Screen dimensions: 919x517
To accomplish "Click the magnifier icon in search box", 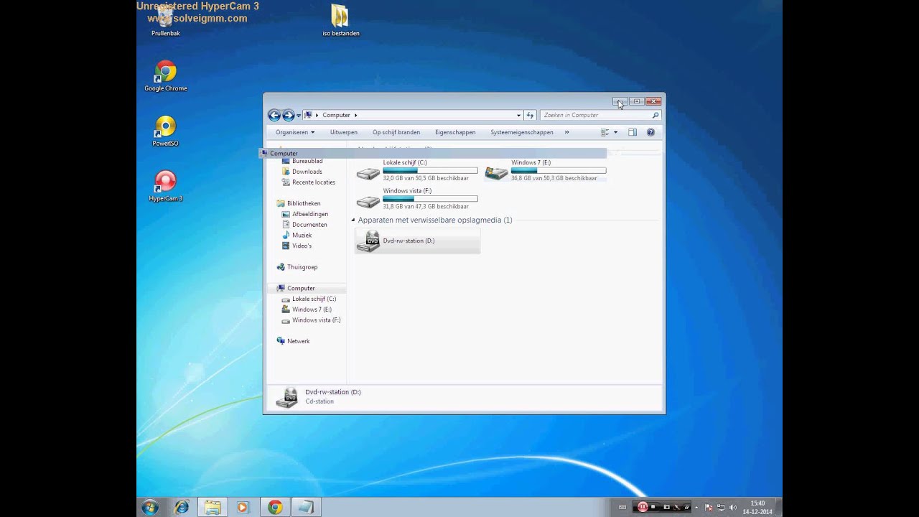I will tap(655, 115).
